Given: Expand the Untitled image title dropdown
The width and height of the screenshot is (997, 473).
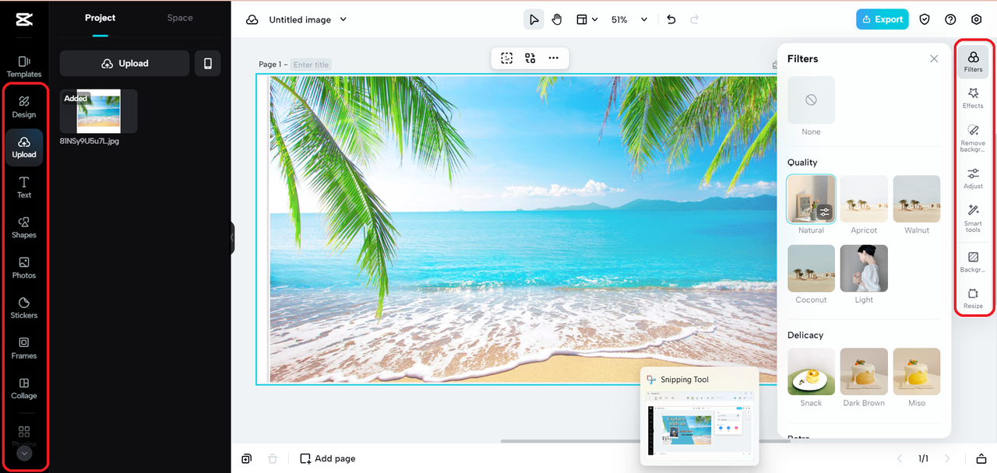Looking at the screenshot, I should 343,19.
